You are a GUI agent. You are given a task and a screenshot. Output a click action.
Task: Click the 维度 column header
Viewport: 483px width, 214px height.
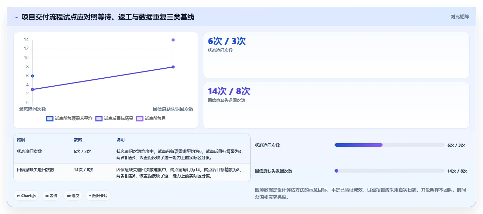[x=21, y=140]
